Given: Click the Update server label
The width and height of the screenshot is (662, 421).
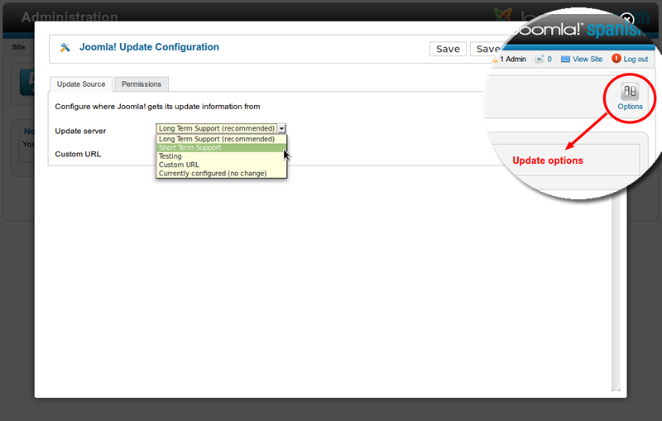Looking at the screenshot, I should 80,131.
